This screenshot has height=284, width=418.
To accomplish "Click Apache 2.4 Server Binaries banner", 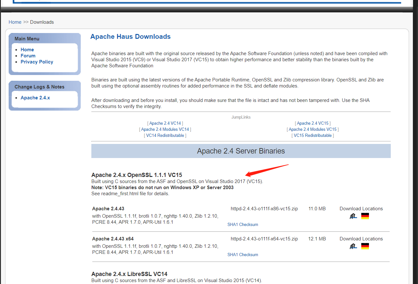I will (x=241, y=151).
